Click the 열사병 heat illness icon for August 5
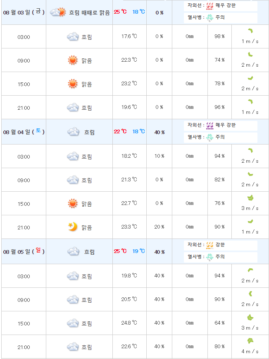Image resolution: width=269 pixels, height=359 pixels. tap(210, 257)
